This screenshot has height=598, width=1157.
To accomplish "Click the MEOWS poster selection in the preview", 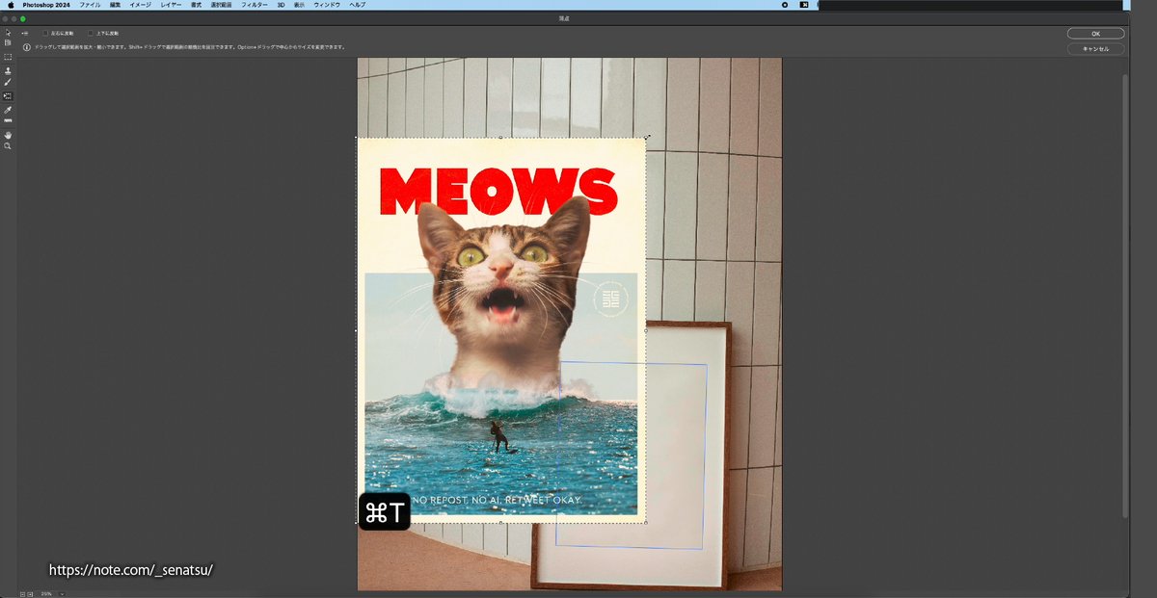I will coord(501,330).
